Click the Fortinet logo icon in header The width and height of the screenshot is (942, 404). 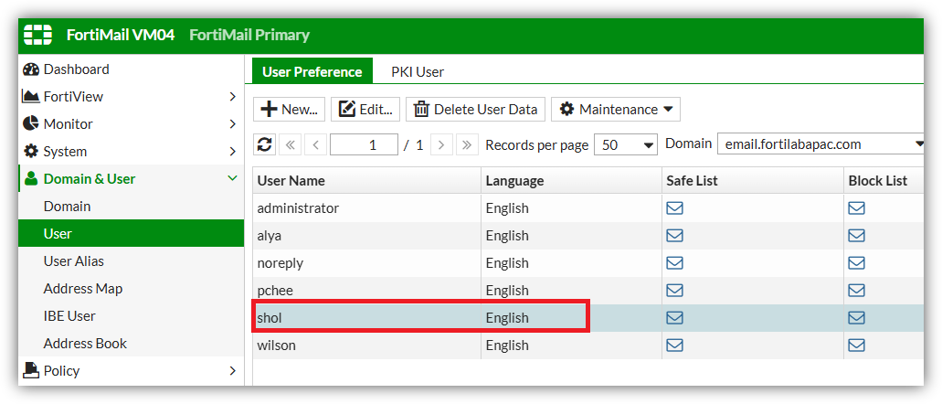(x=37, y=35)
